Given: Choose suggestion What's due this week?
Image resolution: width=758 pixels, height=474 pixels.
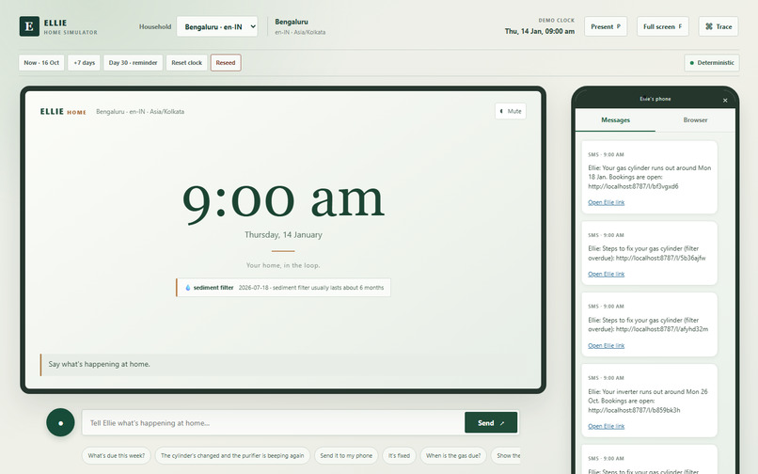Looking at the screenshot, I should (x=117, y=455).
